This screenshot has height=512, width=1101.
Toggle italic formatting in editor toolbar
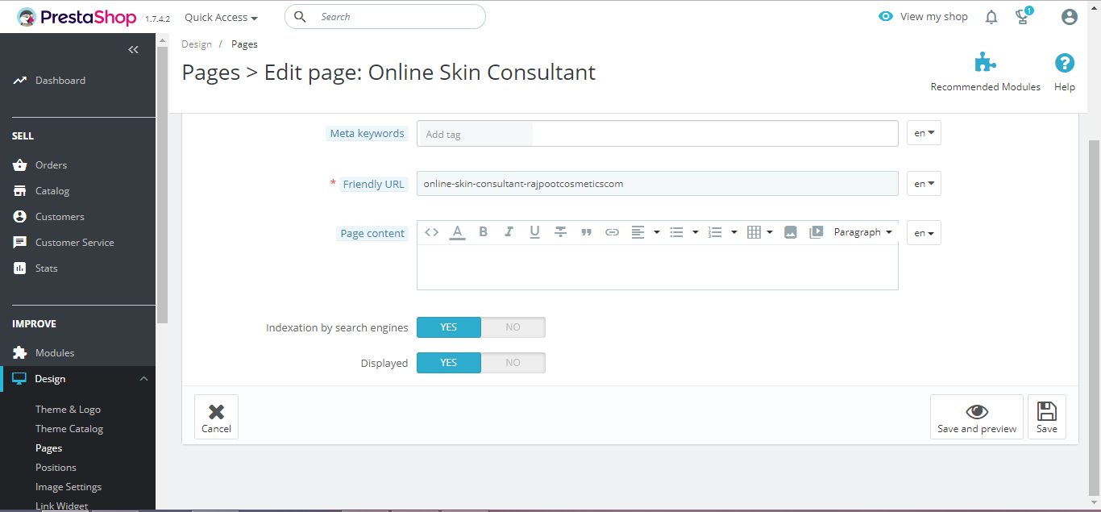509,232
